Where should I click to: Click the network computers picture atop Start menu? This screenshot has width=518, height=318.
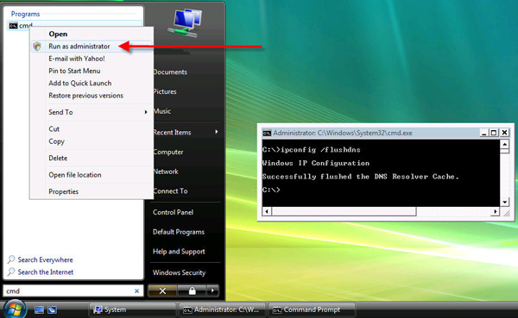pos(186,22)
